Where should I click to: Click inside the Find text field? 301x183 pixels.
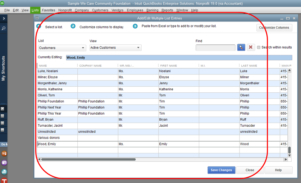[215, 48]
